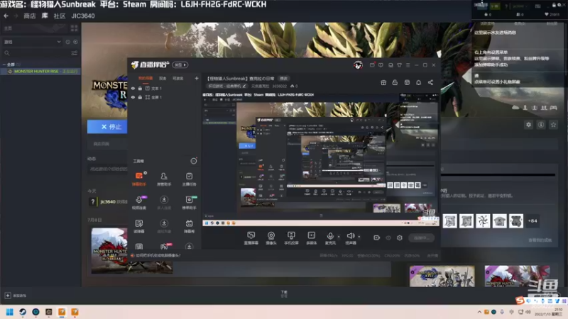Select MONSTER HUNTER RISE in Steam library
This screenshot has width=568, height=319.
40,72
